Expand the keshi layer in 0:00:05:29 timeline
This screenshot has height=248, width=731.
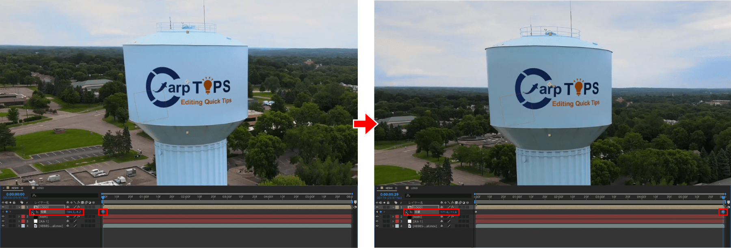click(x=393, y=216)
